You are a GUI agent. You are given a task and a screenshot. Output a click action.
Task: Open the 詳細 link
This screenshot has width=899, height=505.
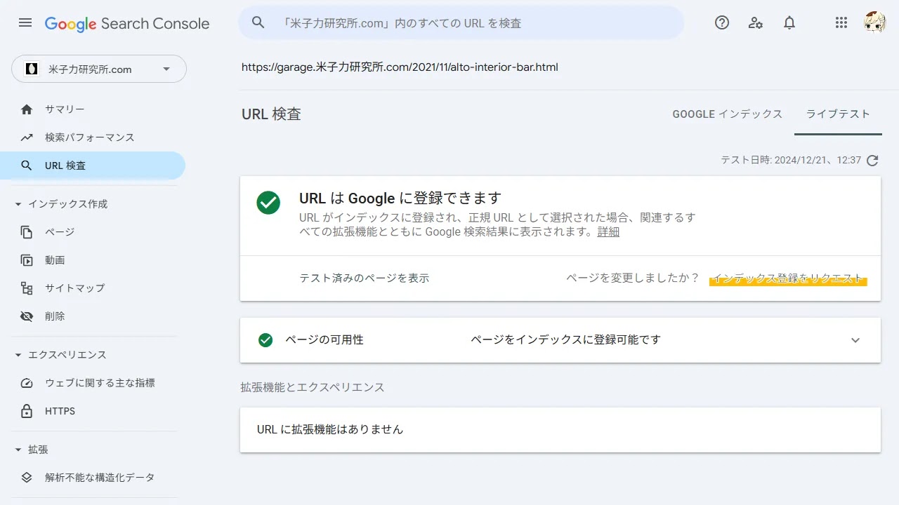[608, 232]
